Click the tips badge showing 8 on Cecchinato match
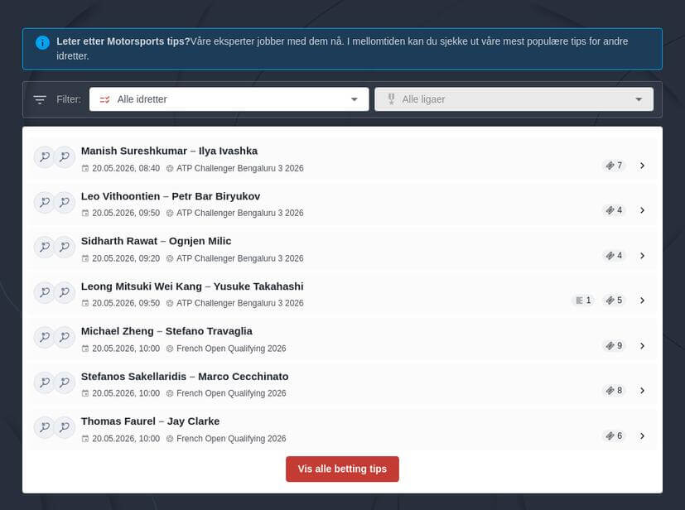685x510 pixels. pos(614,390)
